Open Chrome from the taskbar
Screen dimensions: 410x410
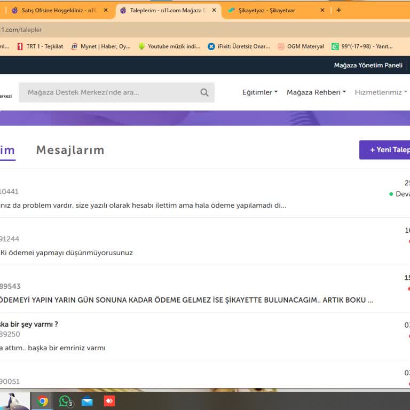tap(43, 401)
